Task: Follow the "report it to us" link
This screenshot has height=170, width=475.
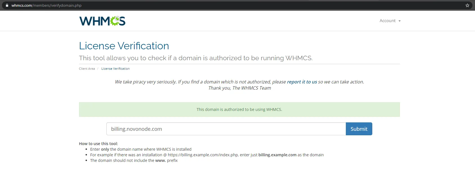Action: click(x=302, y=82)
